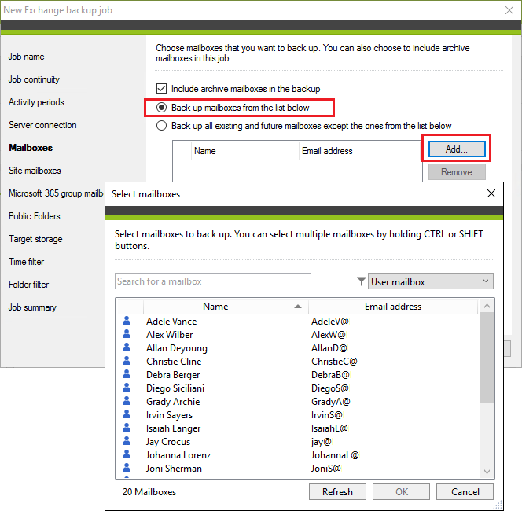The image size is (522, 511).
Task: Open the Mailboxes step
Action: 31,148
